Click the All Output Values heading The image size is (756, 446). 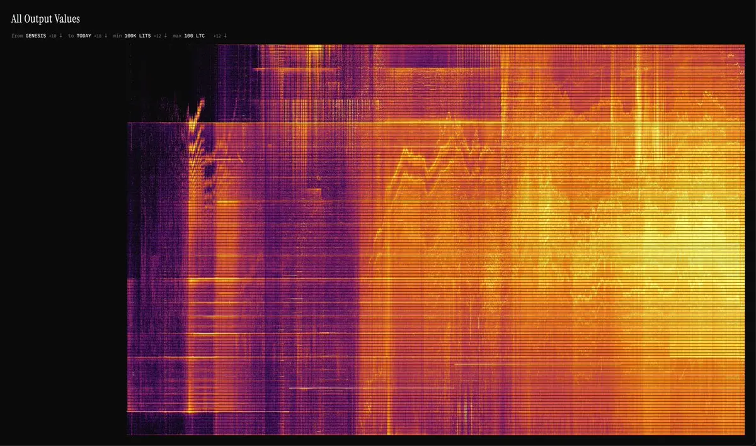pyautogui.click(x=45, y=19)
